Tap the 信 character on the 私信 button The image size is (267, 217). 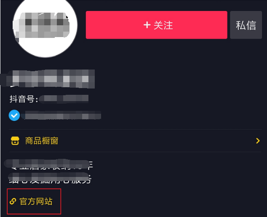pyautogui.click(x=251, y=25)
